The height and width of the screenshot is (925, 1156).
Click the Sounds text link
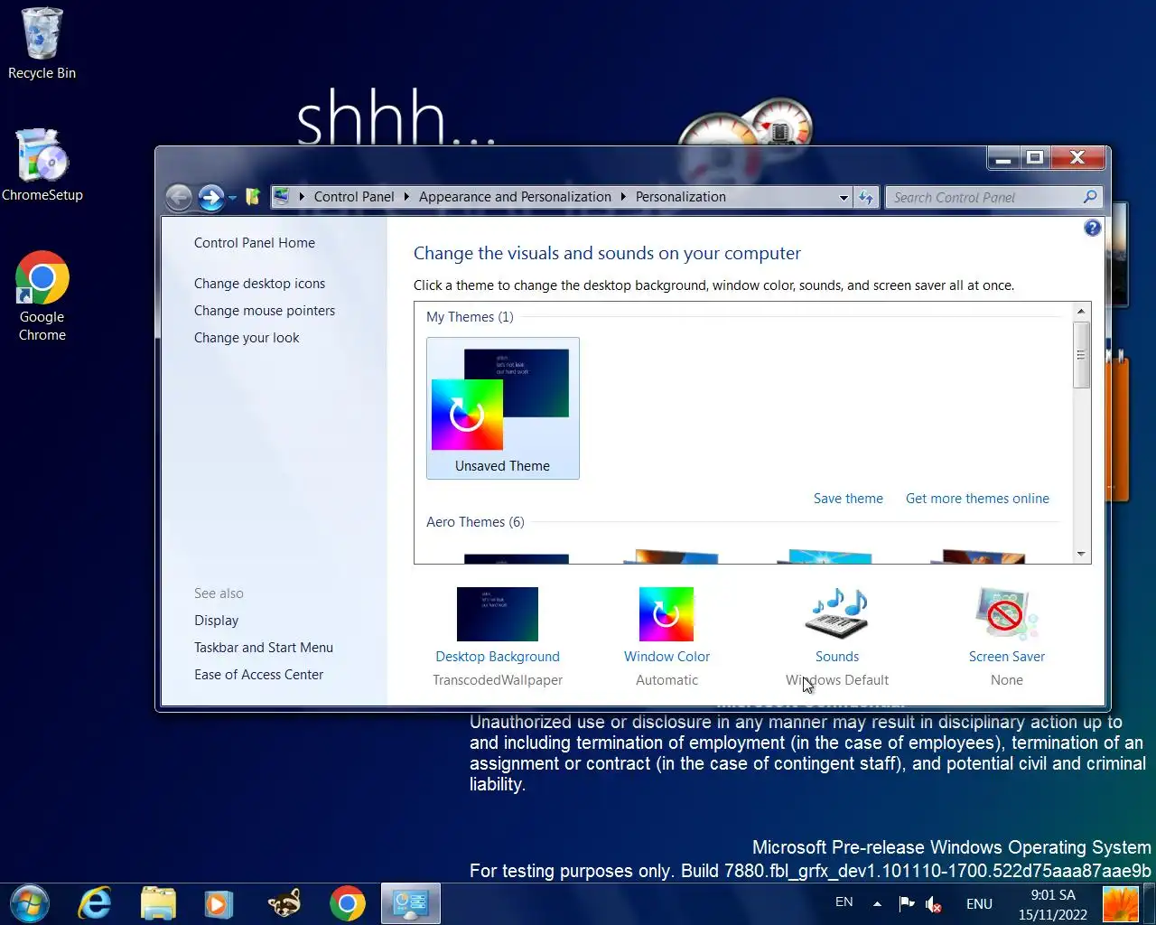click(x=837, y=657)
